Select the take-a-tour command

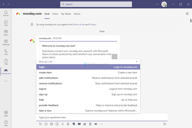coord(88,111)
